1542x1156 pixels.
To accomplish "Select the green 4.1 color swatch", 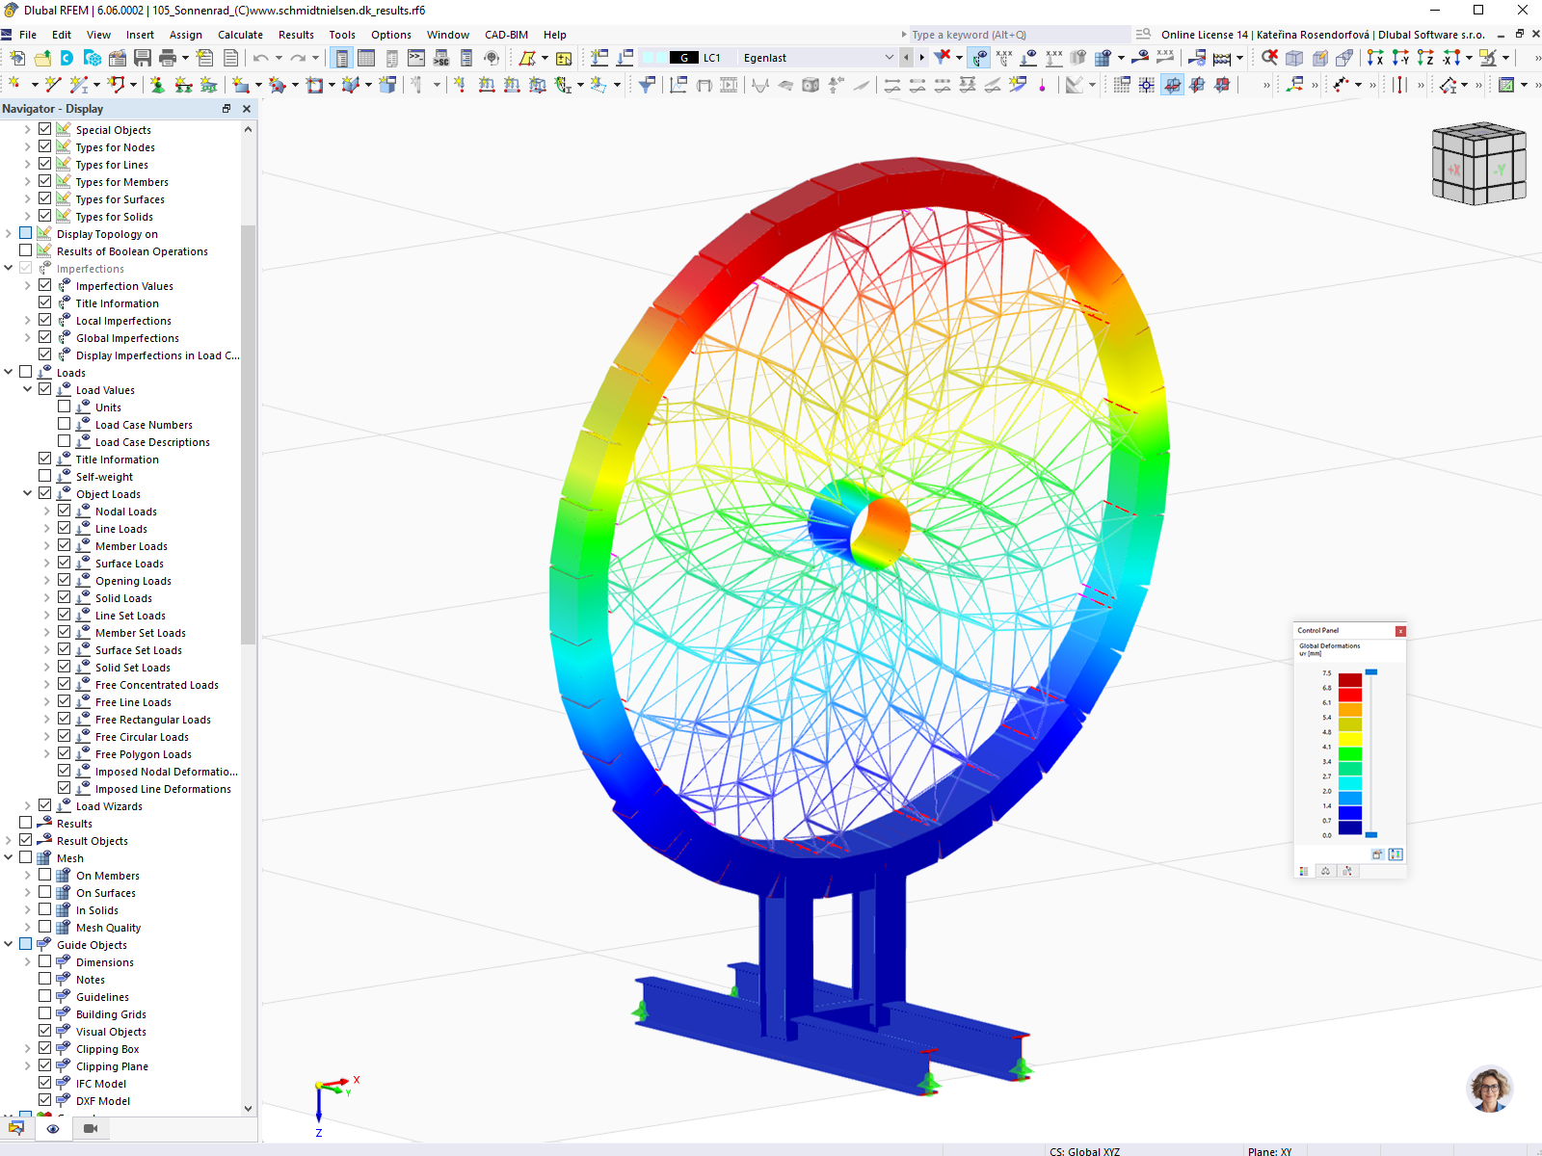I will pos(1350,753).
